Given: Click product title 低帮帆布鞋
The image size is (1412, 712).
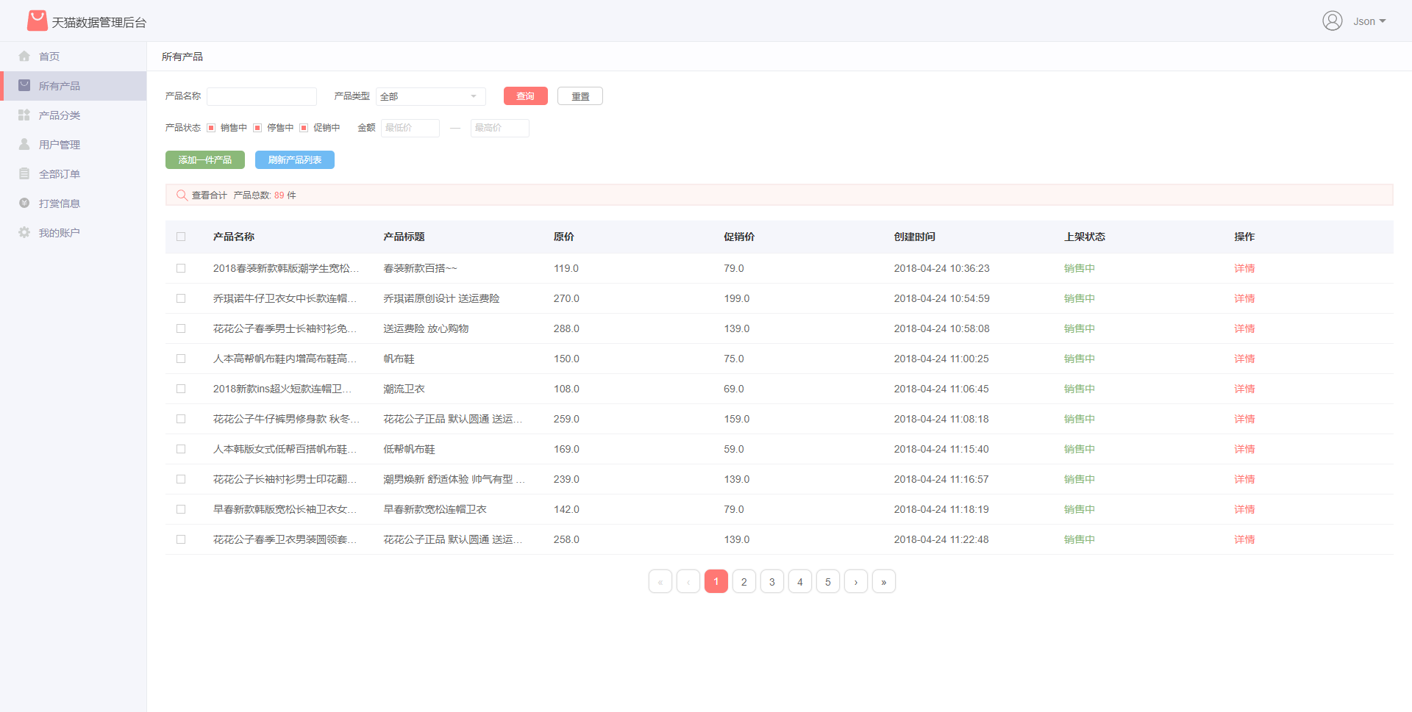Looking at the screenshot, I should point(409,449).
